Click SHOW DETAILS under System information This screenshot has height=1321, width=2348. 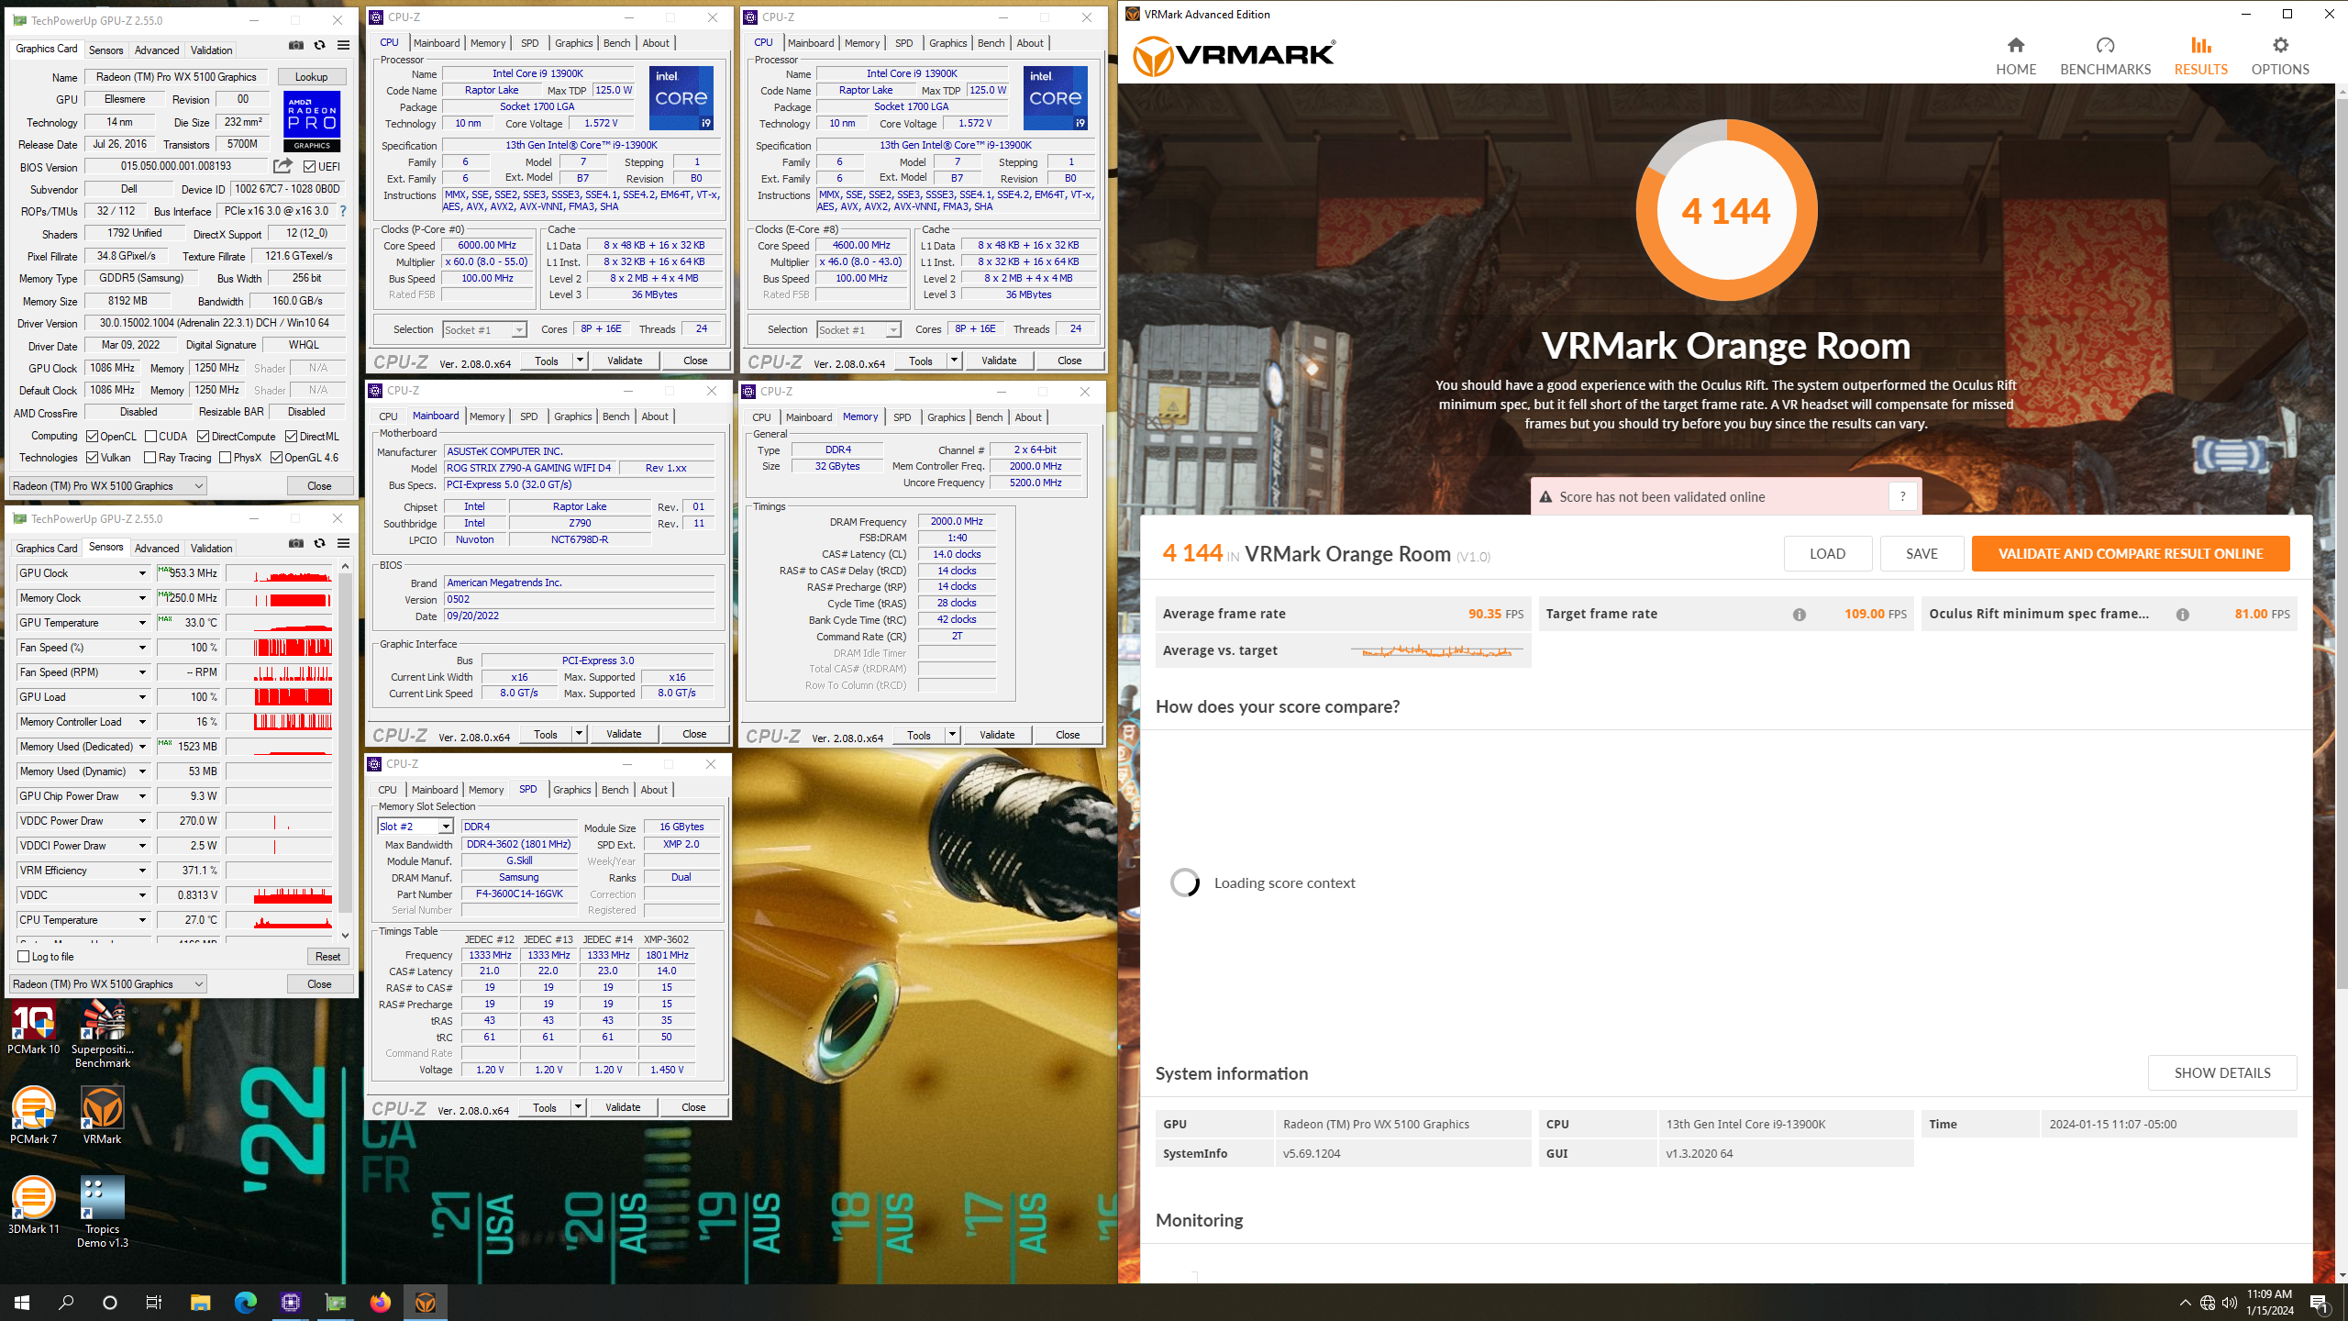click(2222, 1072)
